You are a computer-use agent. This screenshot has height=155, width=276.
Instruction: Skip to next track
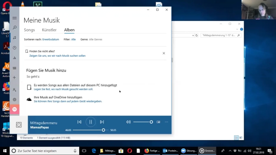[102, 122]
